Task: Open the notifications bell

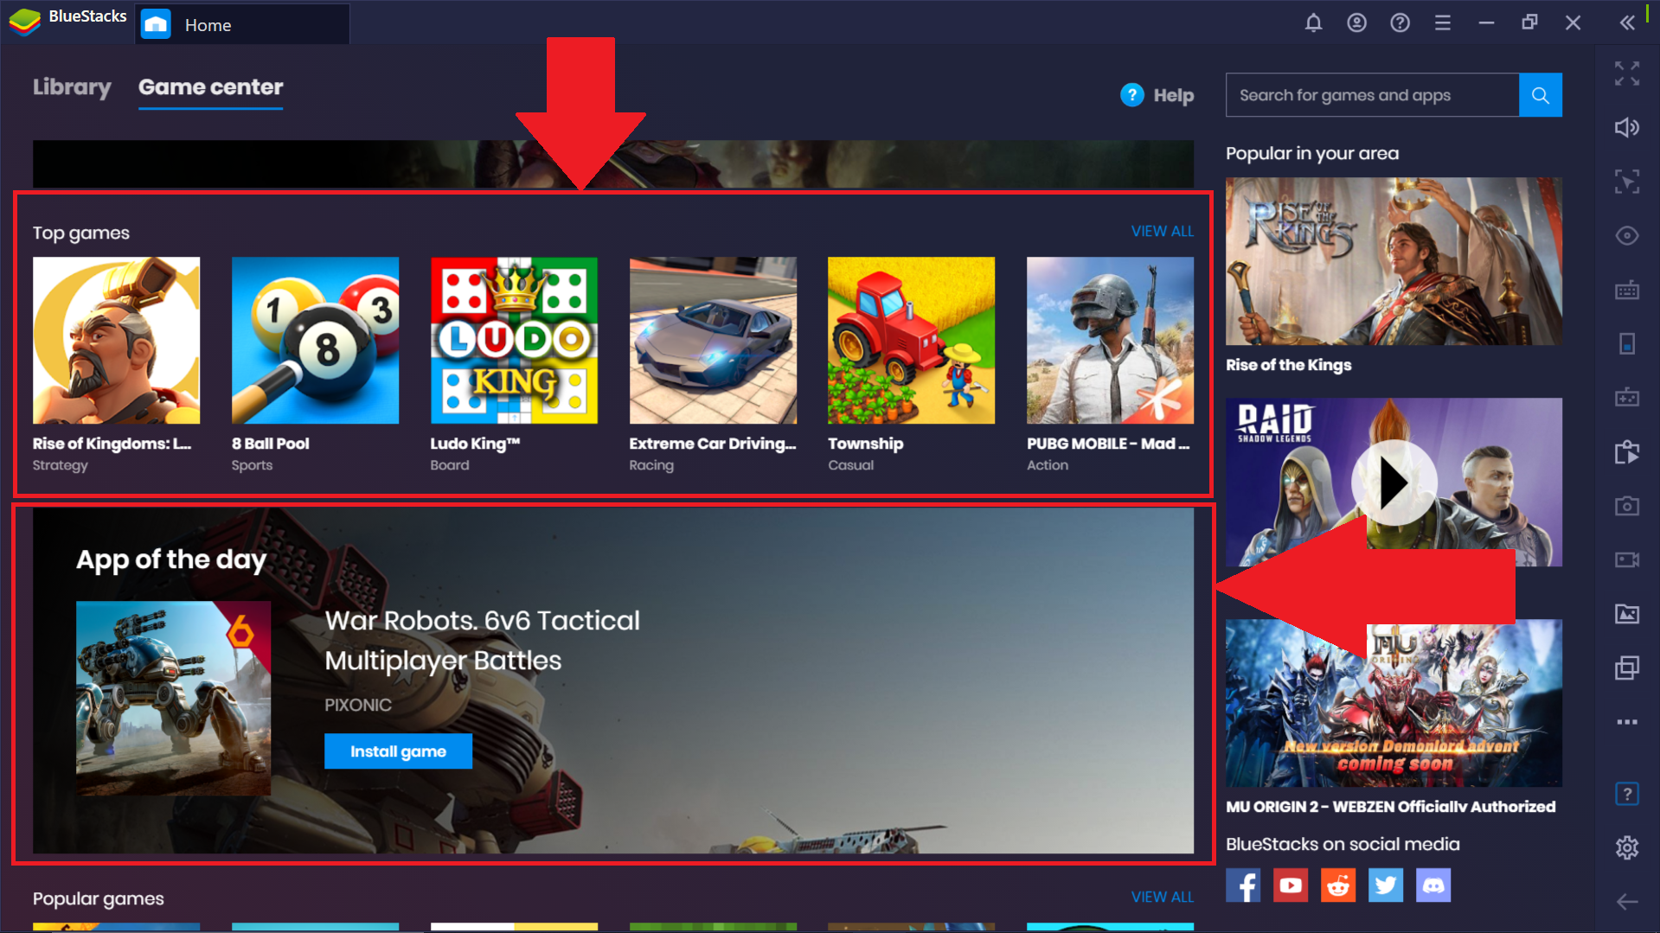Action: click(1313, 23)
